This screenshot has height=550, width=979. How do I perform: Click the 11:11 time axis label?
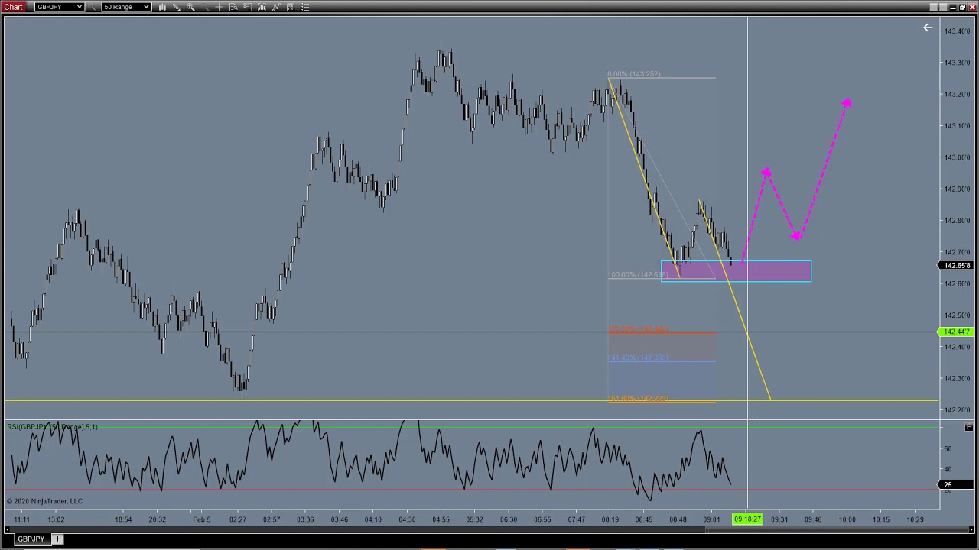click(21, 519)
